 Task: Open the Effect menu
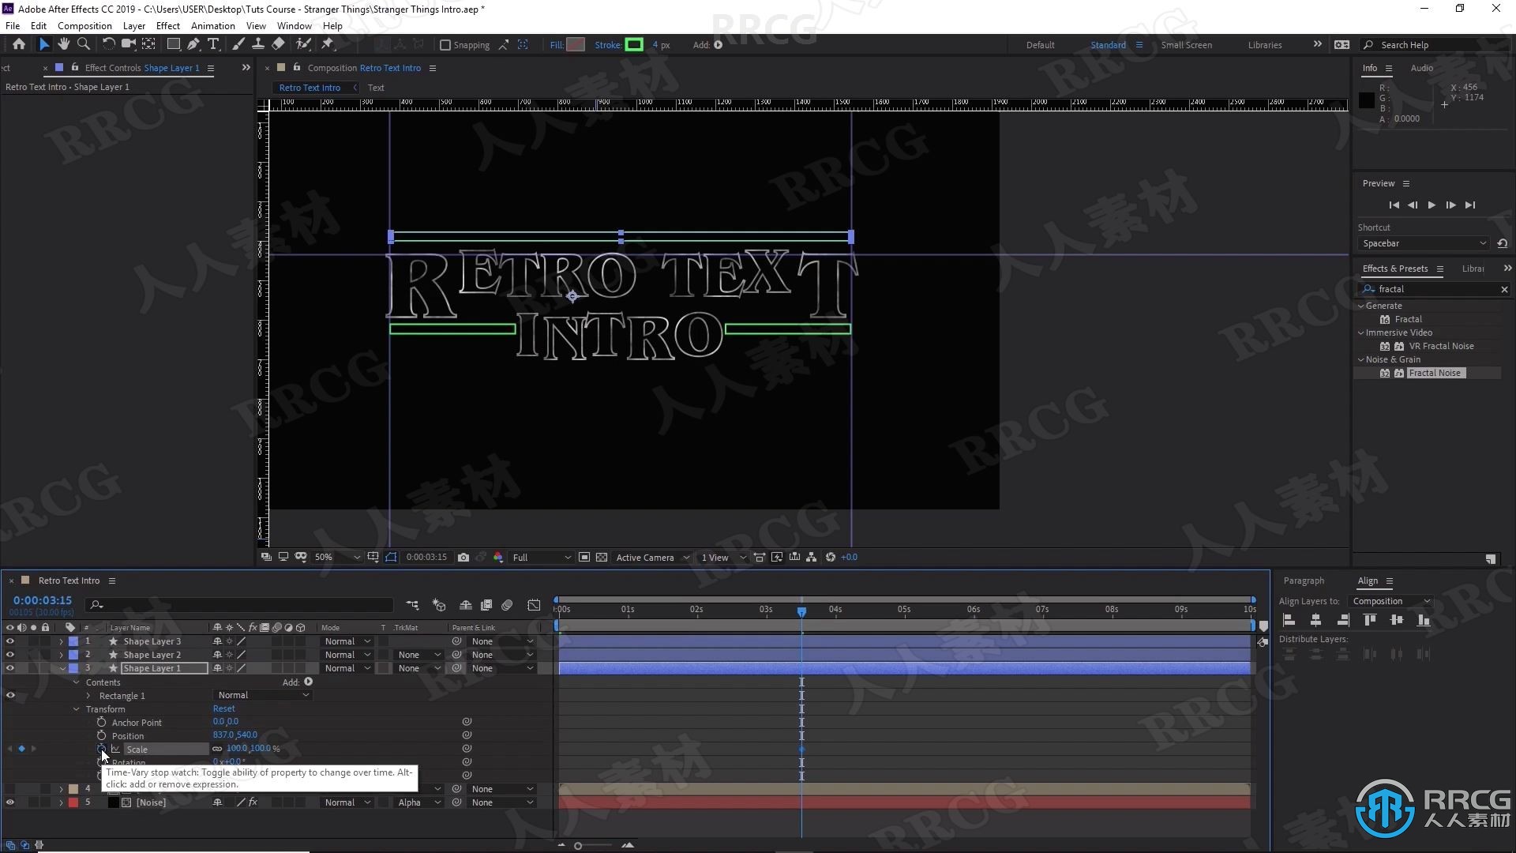click(x=168, y=26)
